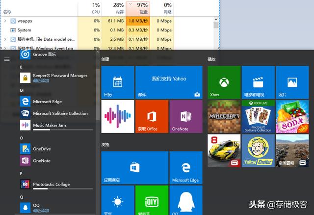The width and height of the screenshot is (314, 215).
Task: Open the 邮件 mail tile
Action: (x=169, y=82)
